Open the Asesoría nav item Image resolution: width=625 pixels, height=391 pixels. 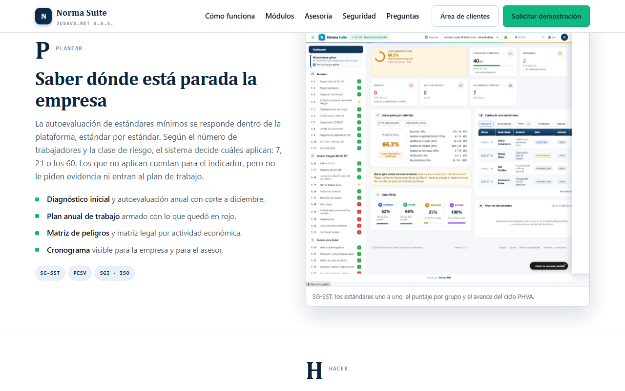pos(318,16)
